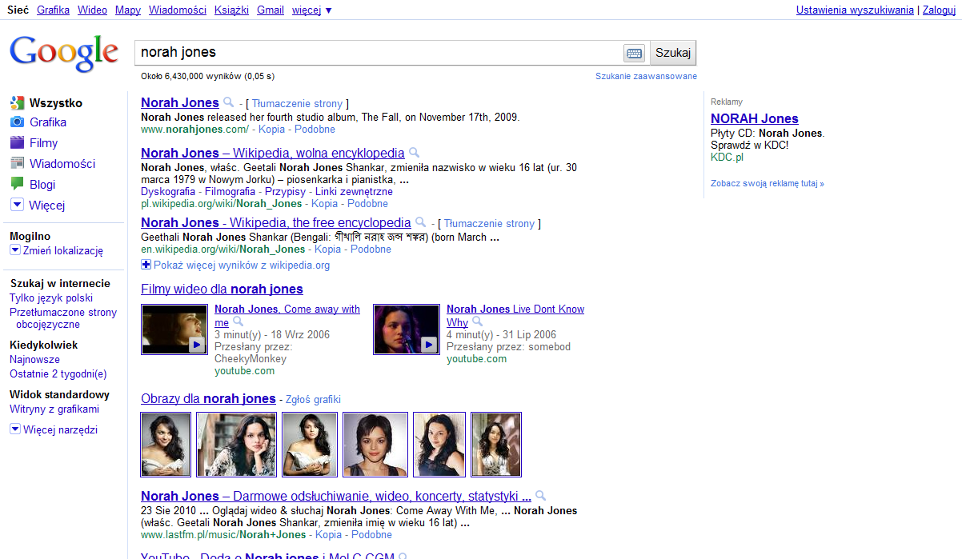962x559 pixels.
Task: Open Dyskografia sublink under Wikipedia result
Action: point(168,192)
